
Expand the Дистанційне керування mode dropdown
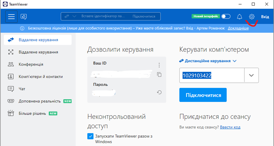click(234, 61)
